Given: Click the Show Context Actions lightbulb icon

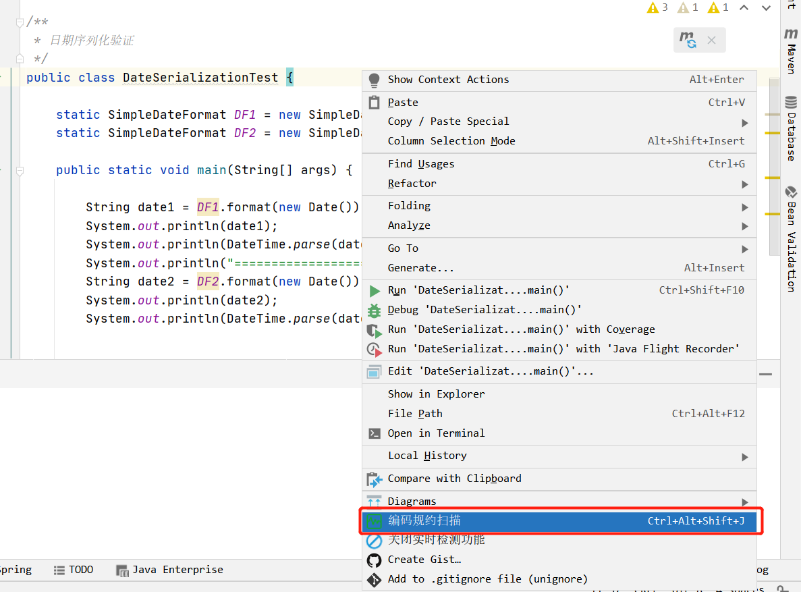Looking at the screenshot, I should 374,80.
